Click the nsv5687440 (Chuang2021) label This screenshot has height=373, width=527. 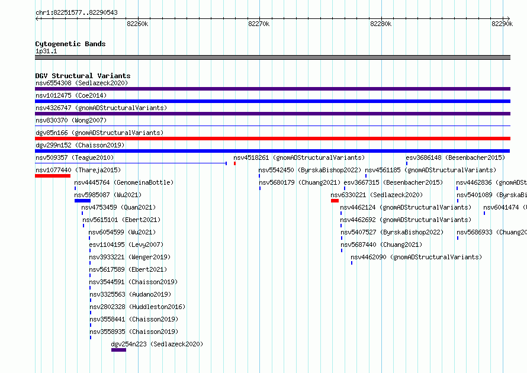(x=381, y=245)
